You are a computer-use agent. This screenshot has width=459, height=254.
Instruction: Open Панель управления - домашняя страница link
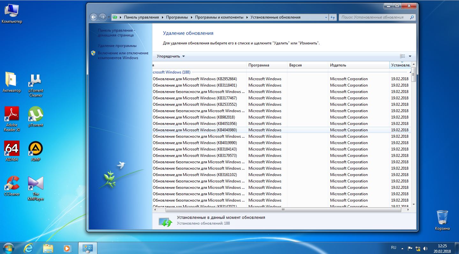click(x=116, y=33)
